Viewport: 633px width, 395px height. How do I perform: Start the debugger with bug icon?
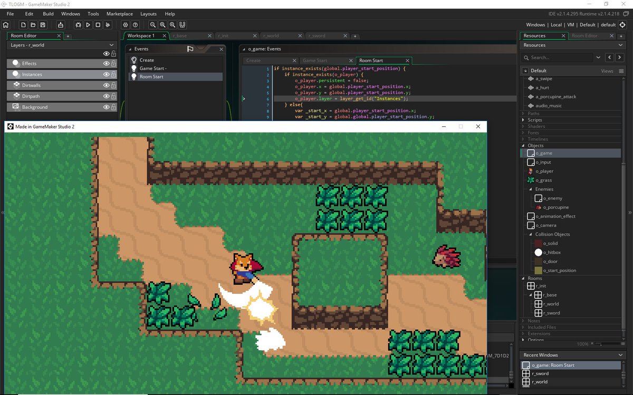[79, 25]
